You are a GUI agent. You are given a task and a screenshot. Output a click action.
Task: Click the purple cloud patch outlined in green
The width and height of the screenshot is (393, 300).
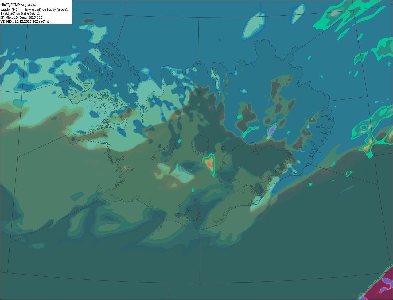pos(271,131)
